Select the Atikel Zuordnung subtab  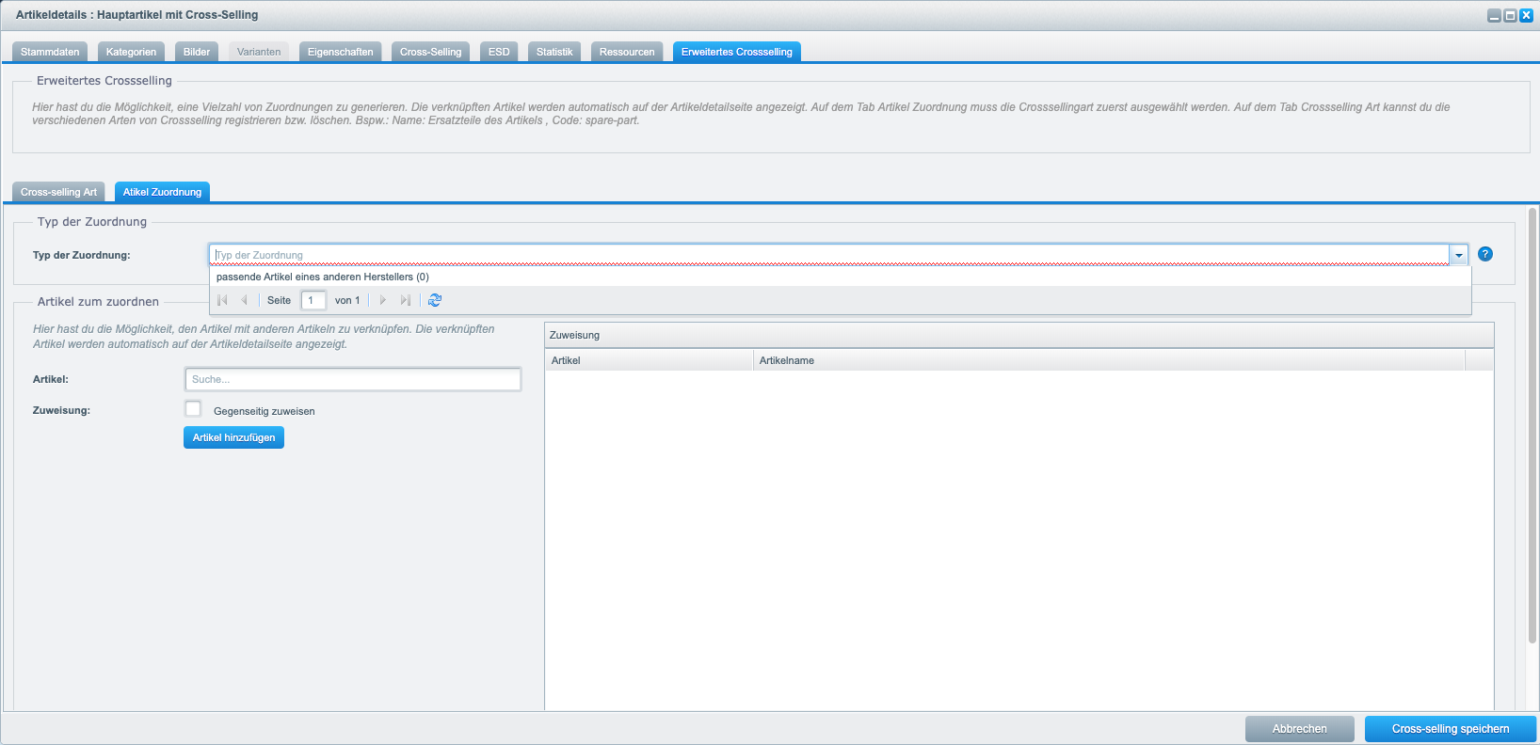pyautogui.click(x=162, y=192)
